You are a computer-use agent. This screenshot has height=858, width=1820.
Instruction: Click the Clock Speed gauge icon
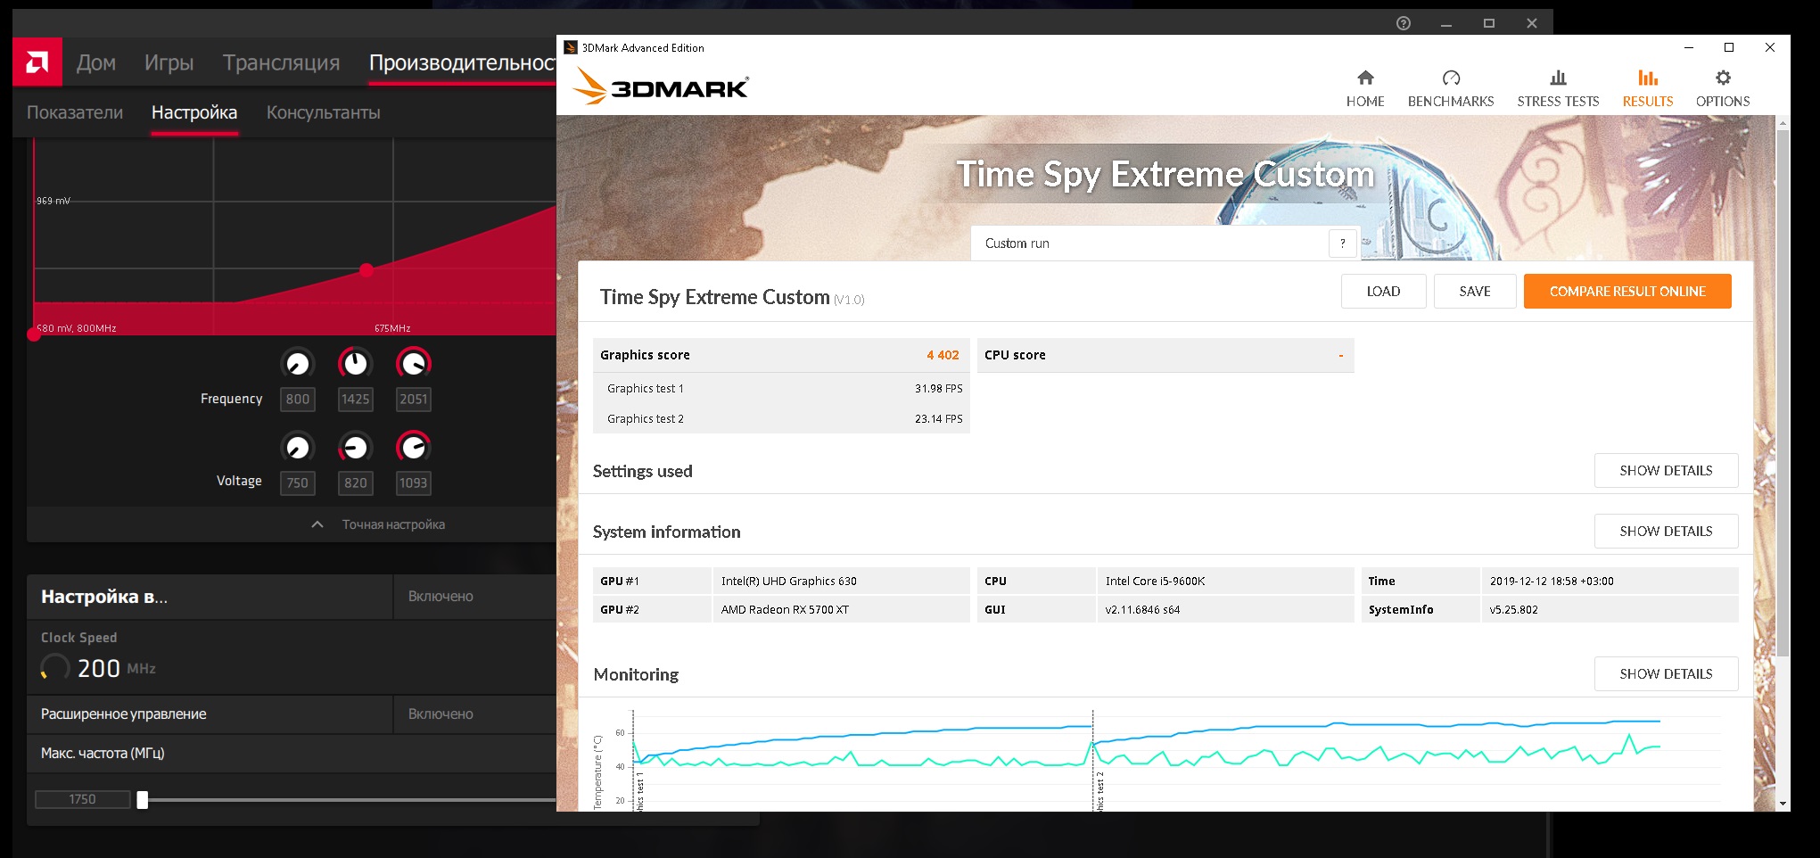54,668
